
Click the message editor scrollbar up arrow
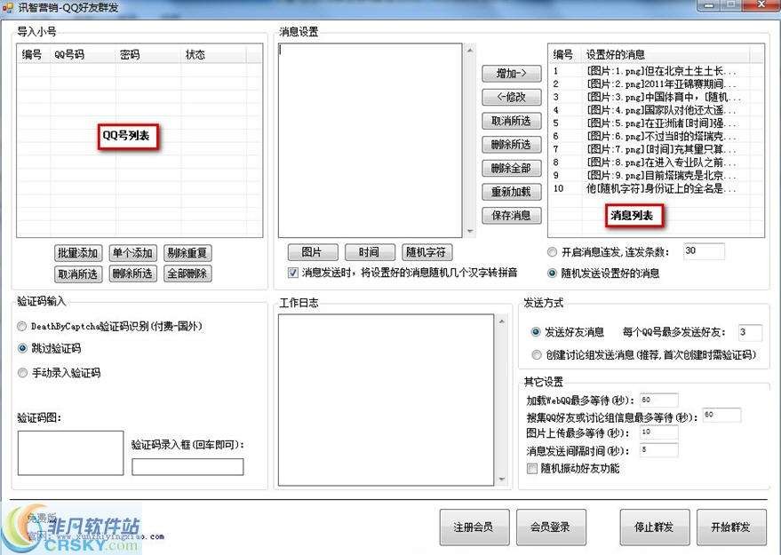tap(470, 50)
